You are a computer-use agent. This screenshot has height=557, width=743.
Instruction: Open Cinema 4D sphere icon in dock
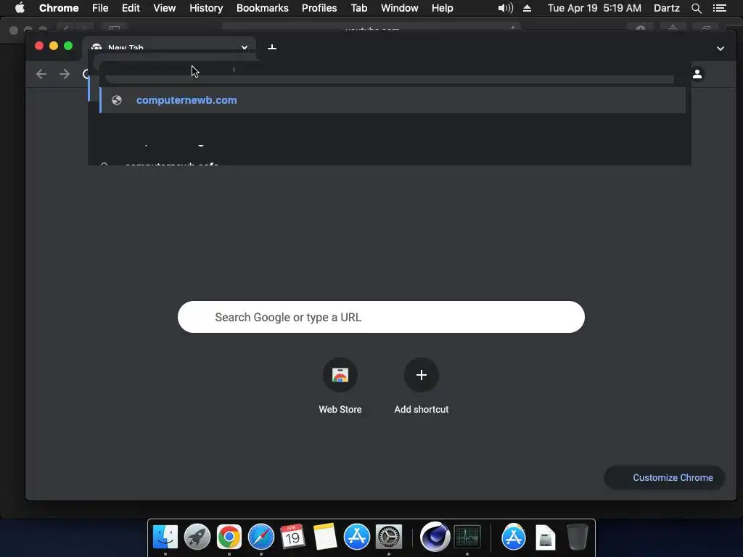(x=435, y=537)
